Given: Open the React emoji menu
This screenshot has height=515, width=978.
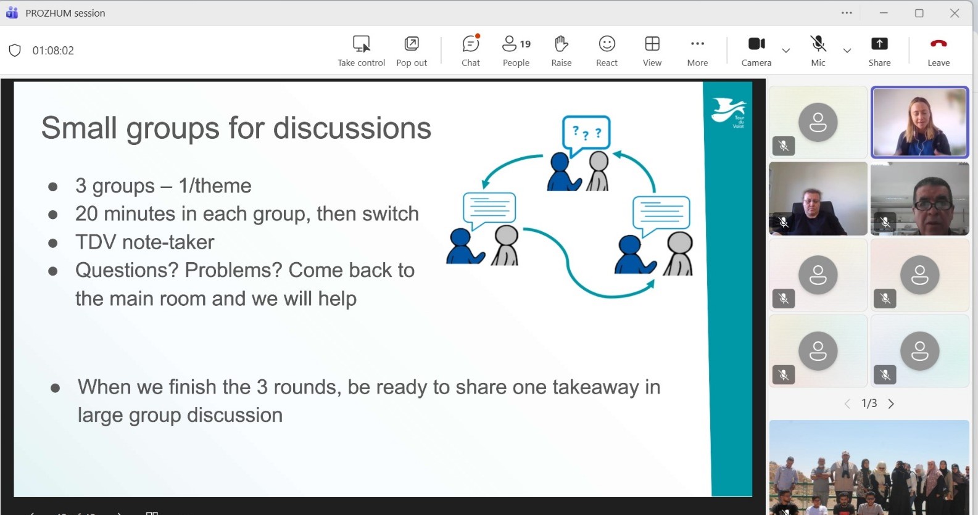Looking at the screenshot, I should click(x=607, y=51).
